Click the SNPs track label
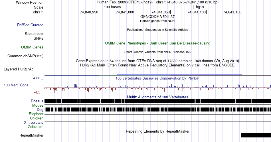The height and width of the screenshot is (142, 271). [39, 38]
